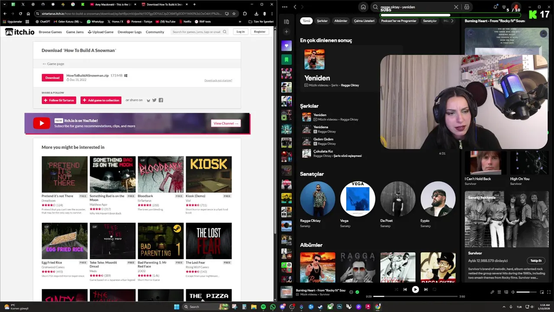Screen dimensions: 554x312
Task: Toggle shuffle in Spotify player
Action: 396,289
